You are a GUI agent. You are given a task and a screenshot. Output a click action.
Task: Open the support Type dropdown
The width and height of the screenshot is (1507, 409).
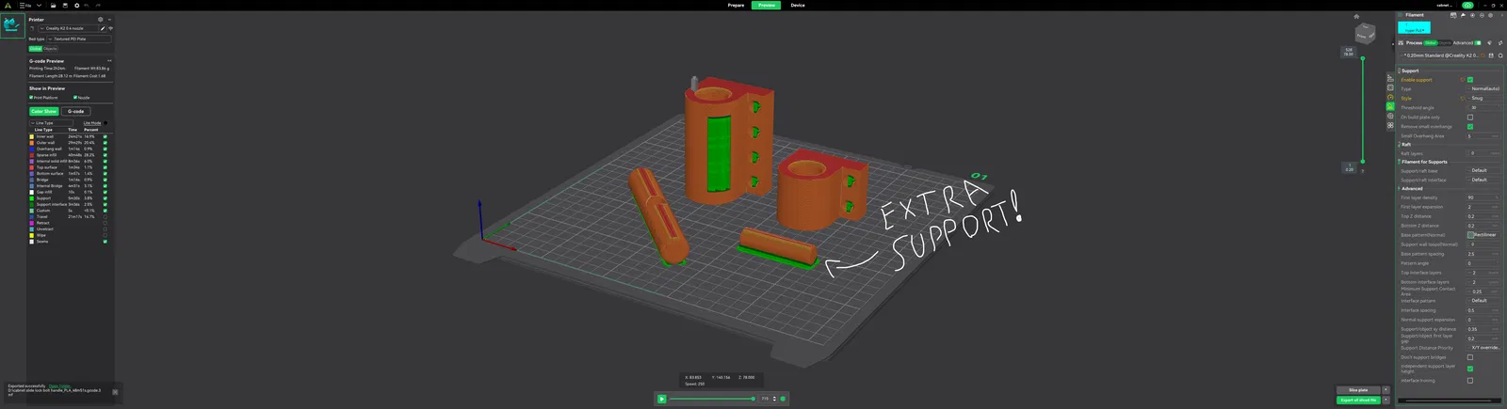point(1483,89)
